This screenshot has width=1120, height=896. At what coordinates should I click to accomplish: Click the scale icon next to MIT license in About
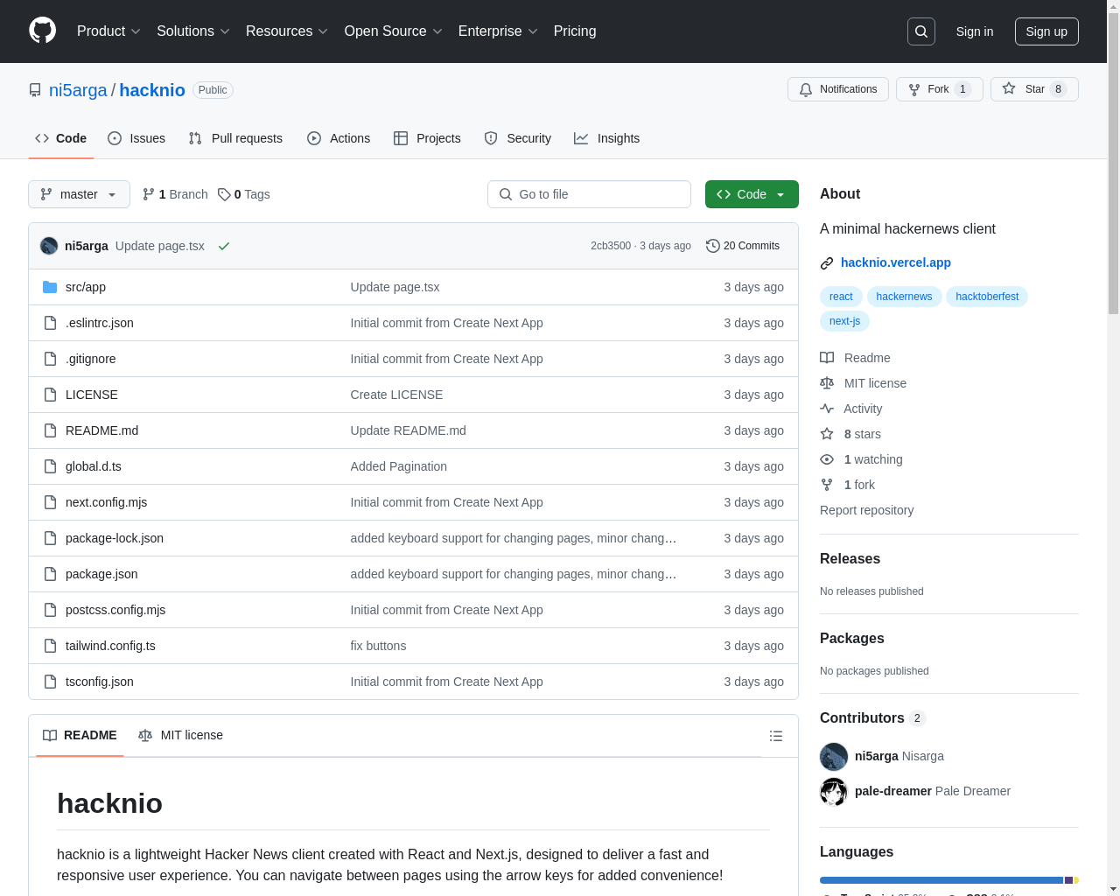(x=827, y=383)
